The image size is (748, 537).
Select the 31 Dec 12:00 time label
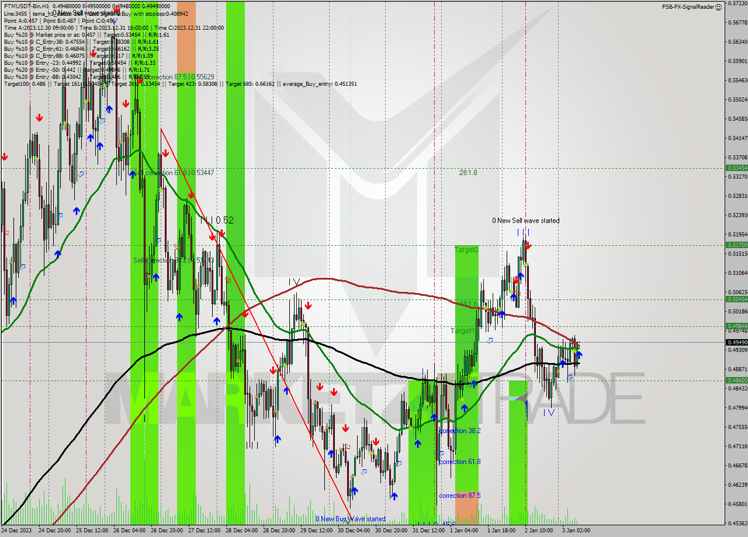pyautogui.click(x=429, y=531)
